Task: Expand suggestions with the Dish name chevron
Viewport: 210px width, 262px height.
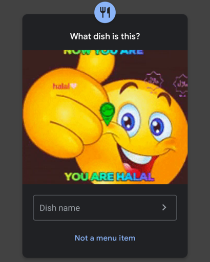Action: click(x=164, y=207)
